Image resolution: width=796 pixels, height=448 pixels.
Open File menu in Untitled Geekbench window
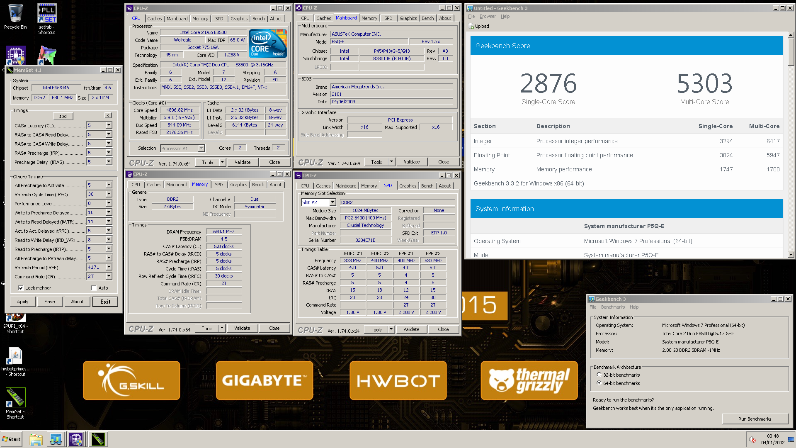pos(471,17)
